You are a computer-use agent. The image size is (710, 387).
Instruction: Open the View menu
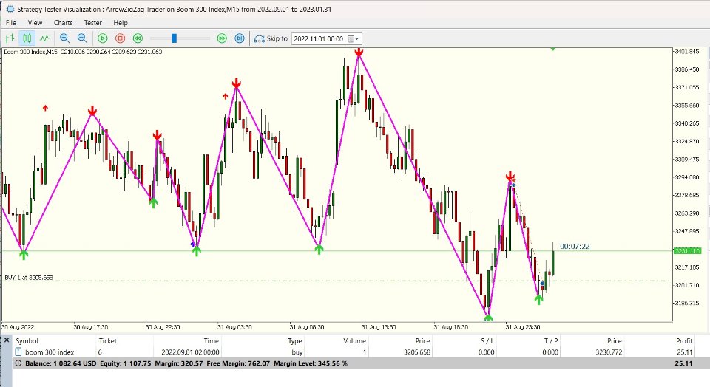click(35, 23)
